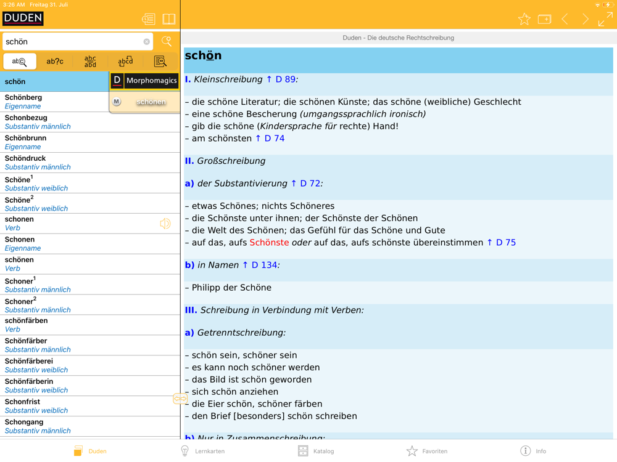The height and width of the screenshot is (462, 617).
Task: Open the entry Schönfärber
Action: 90,346
